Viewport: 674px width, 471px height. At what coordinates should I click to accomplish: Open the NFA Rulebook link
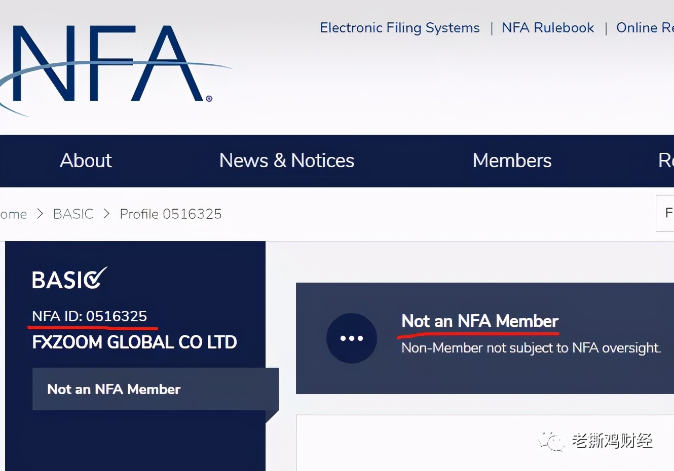[x=548, y=28]
